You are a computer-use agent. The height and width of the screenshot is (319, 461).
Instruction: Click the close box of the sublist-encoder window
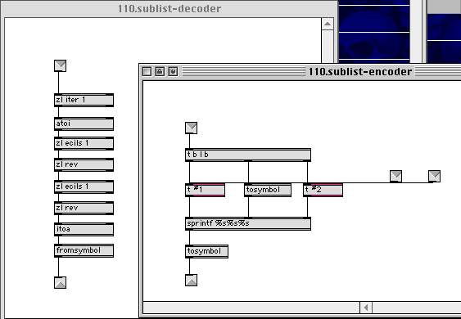147,71
